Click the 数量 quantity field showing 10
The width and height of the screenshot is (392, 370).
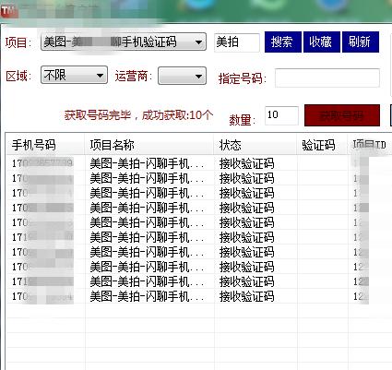(281, 115)
